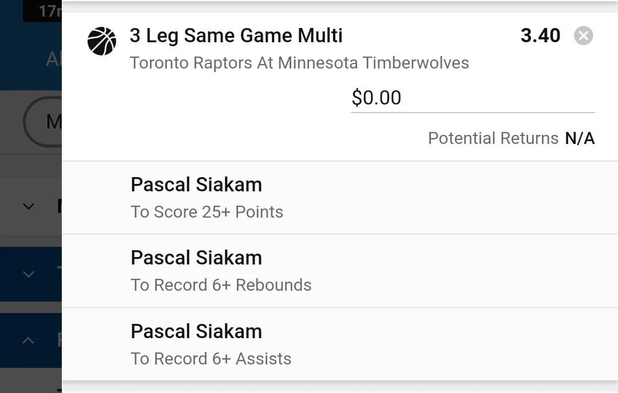Click the basketball sport icon
The height and width of the screenshot is (393, 618).
[101, 41]
